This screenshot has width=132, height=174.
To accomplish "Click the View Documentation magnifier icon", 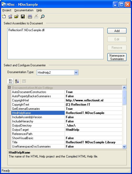I will pyautogui.click(x=42, y=17).
